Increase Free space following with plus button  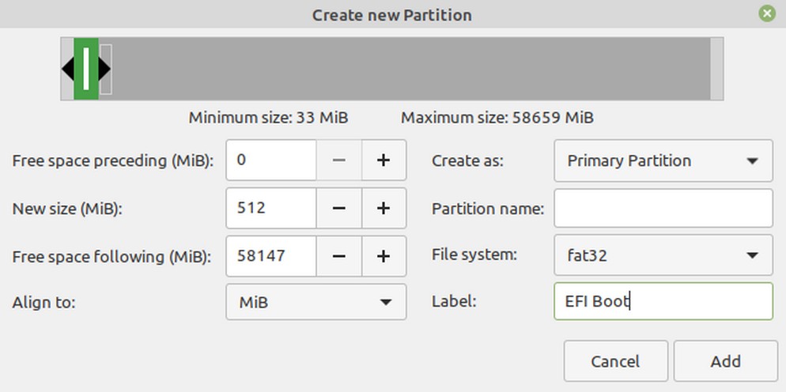[x=384, y=256]
